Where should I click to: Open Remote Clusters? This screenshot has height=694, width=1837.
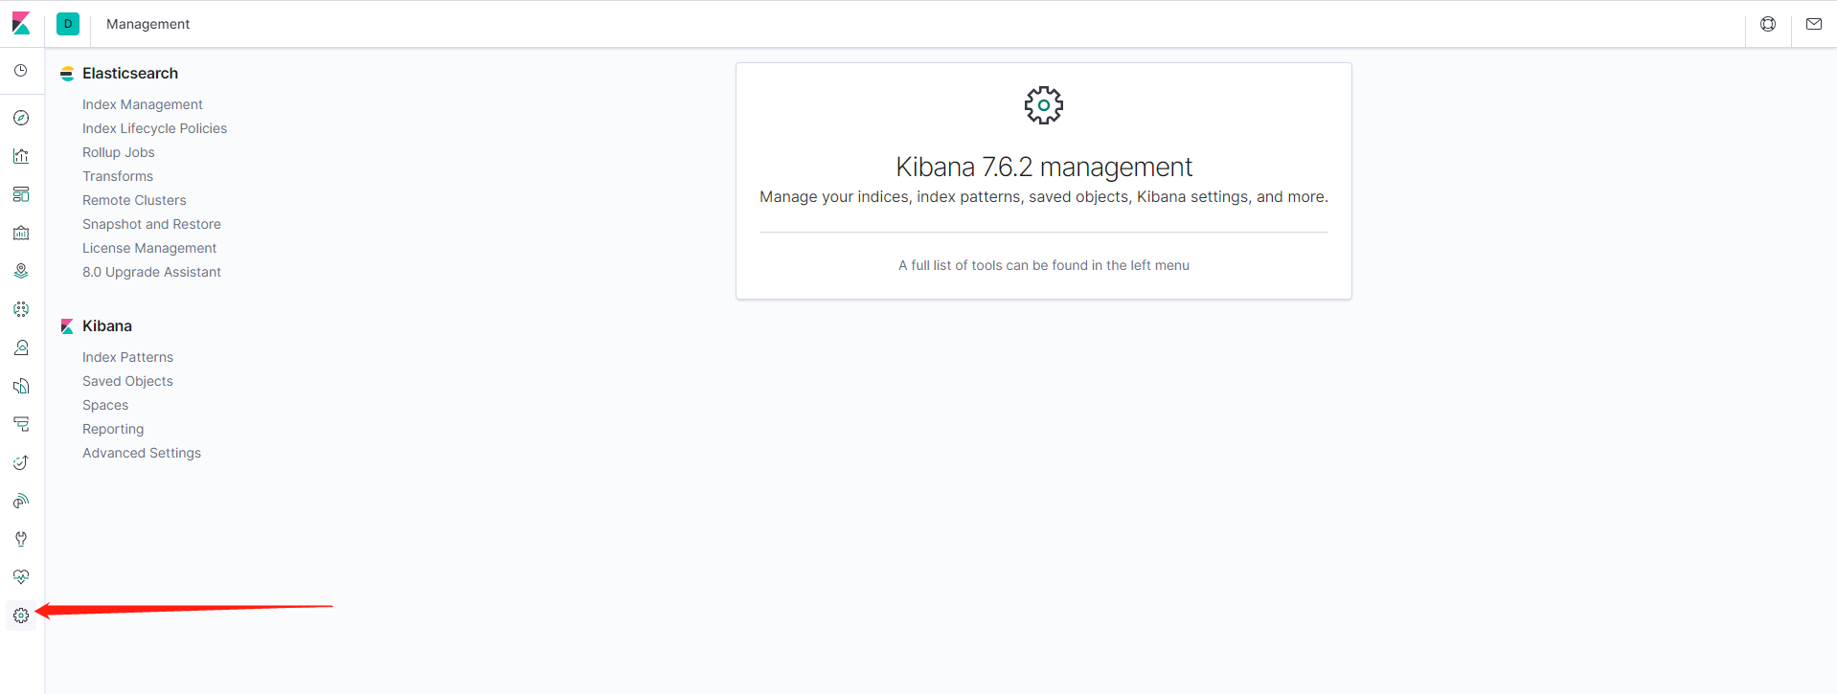point(134,200)
